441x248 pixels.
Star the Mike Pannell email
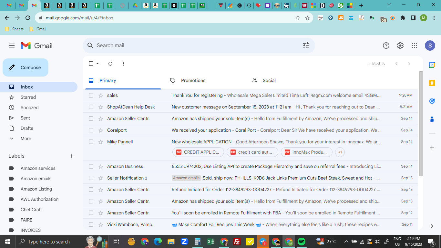[101, 142]
